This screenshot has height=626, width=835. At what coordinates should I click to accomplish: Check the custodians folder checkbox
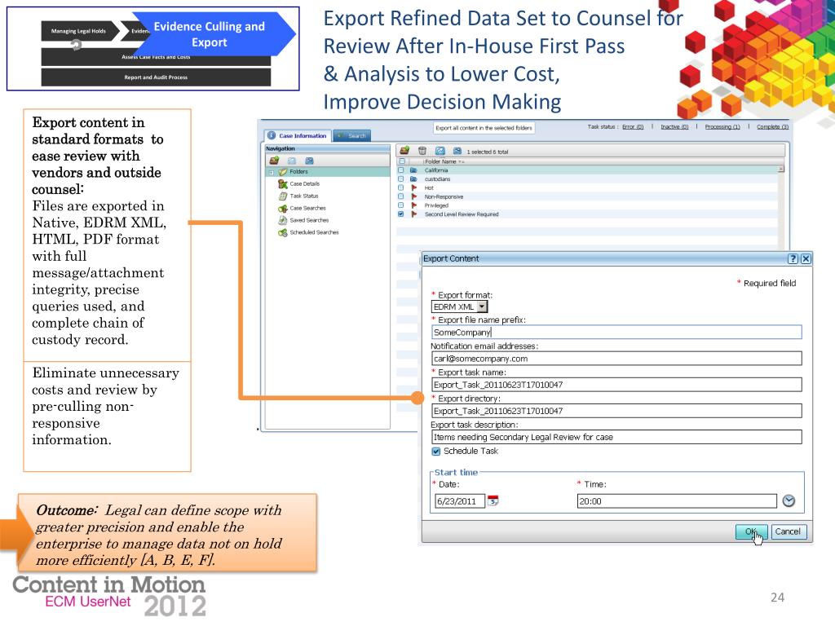[401, 179]
